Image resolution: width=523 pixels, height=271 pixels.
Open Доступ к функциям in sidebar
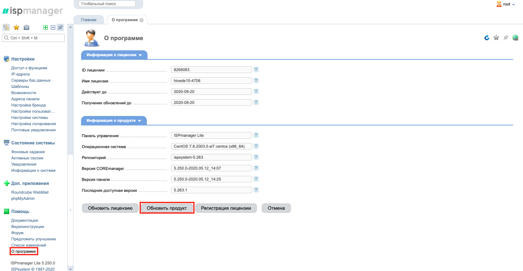(29, 68)
